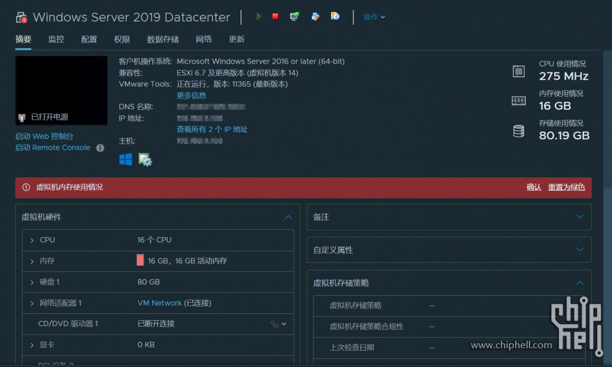This screenshot has height=367, width=612.
Task: Click the blurred 主机 host link
Action: tap(199, 141)
